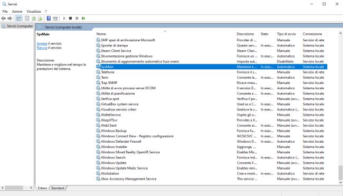Click the Export list toolbar icon

40,18
